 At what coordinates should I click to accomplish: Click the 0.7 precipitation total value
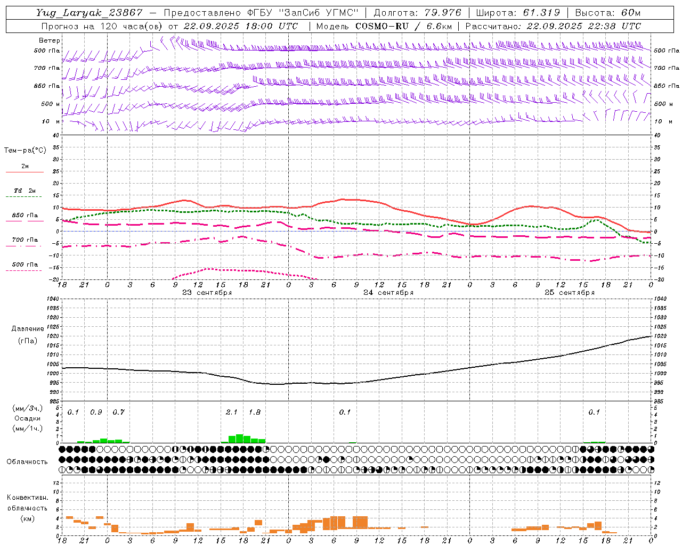[118, 412]
